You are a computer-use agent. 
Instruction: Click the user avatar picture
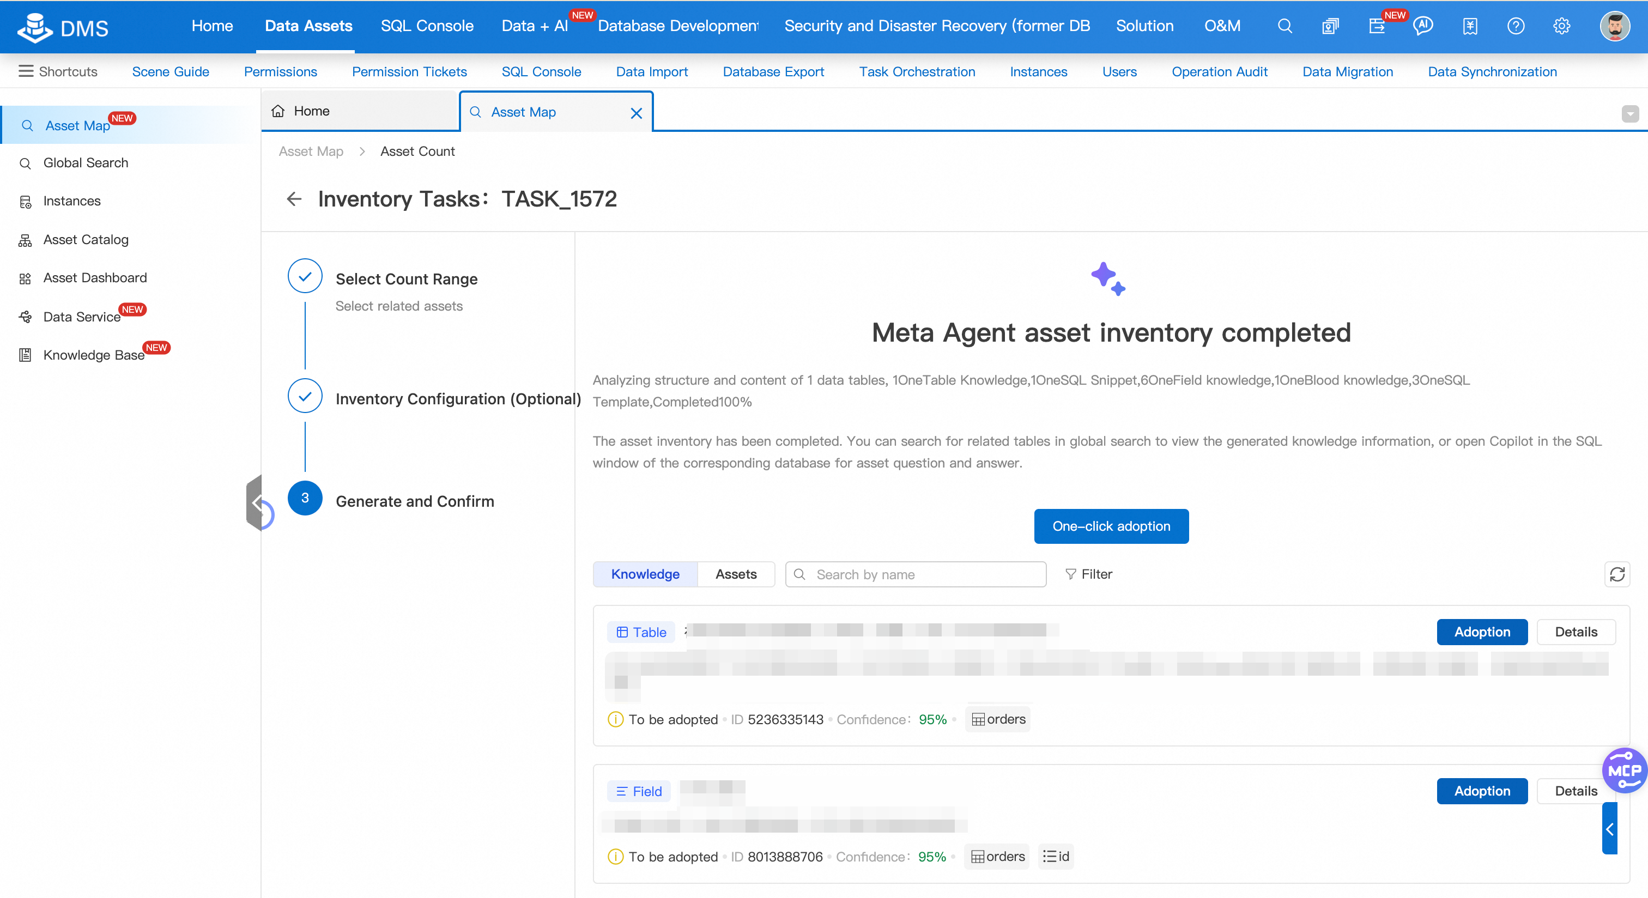[1614, 26]
